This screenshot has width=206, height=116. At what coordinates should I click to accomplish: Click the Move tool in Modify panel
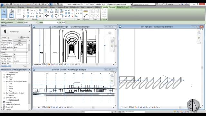pos(46,16)
